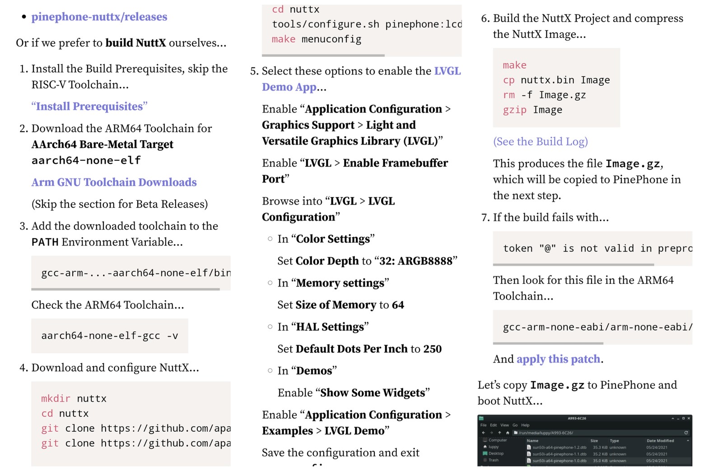The width and height of the screenshot is (708, 471).
Task: Click the sun50i-a64-pinephone-1.2.dtb file icon
Action: (529, 448)
